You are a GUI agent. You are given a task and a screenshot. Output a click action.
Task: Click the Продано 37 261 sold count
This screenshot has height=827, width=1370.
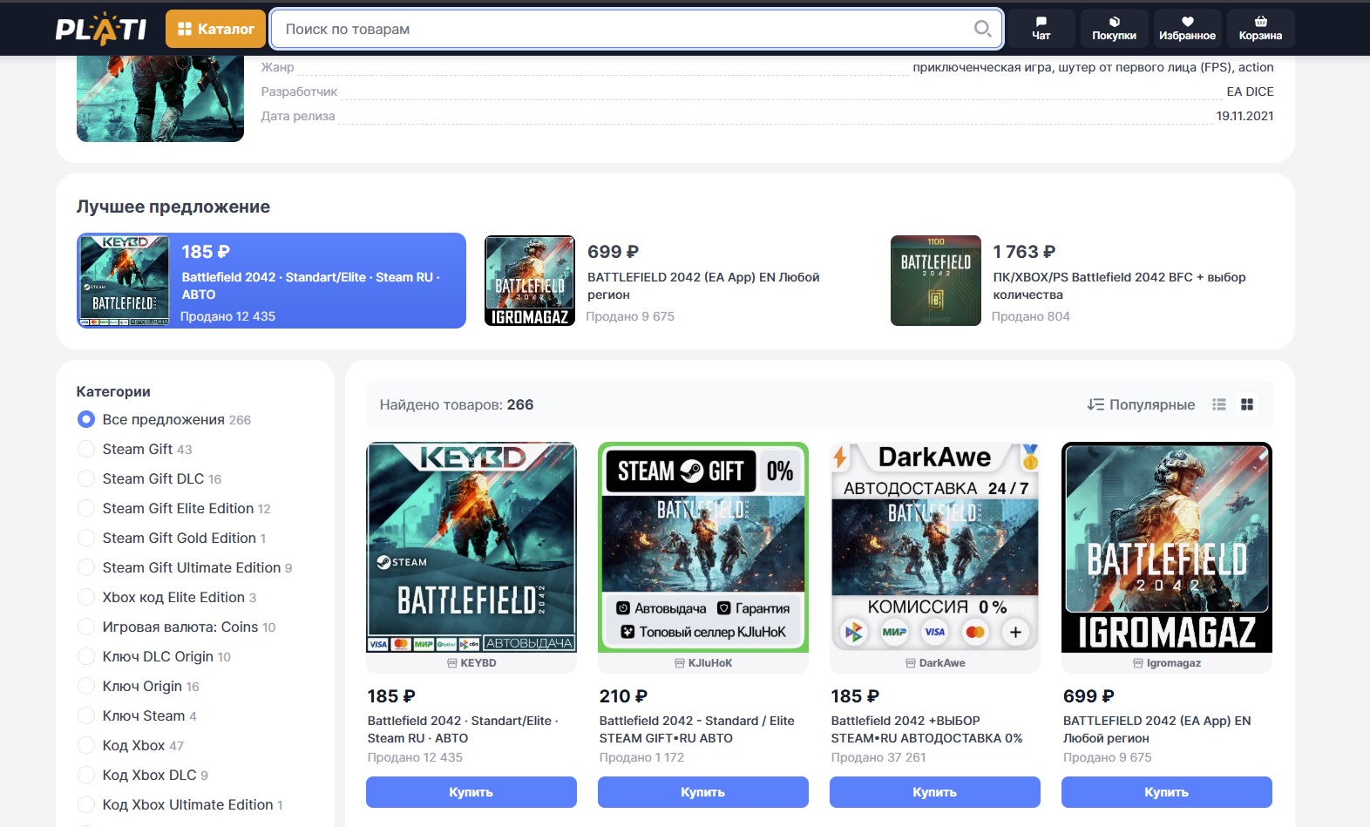pos(878,757)
